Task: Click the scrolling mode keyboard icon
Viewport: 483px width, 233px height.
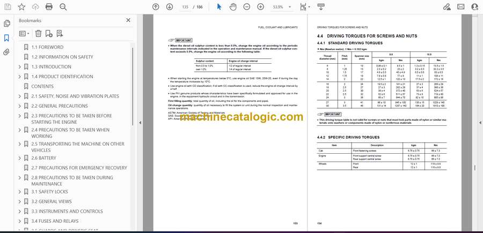Action: (x=321, y=7)
